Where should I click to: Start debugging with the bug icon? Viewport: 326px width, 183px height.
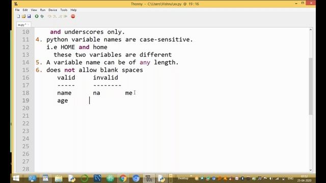pos(42,16)
